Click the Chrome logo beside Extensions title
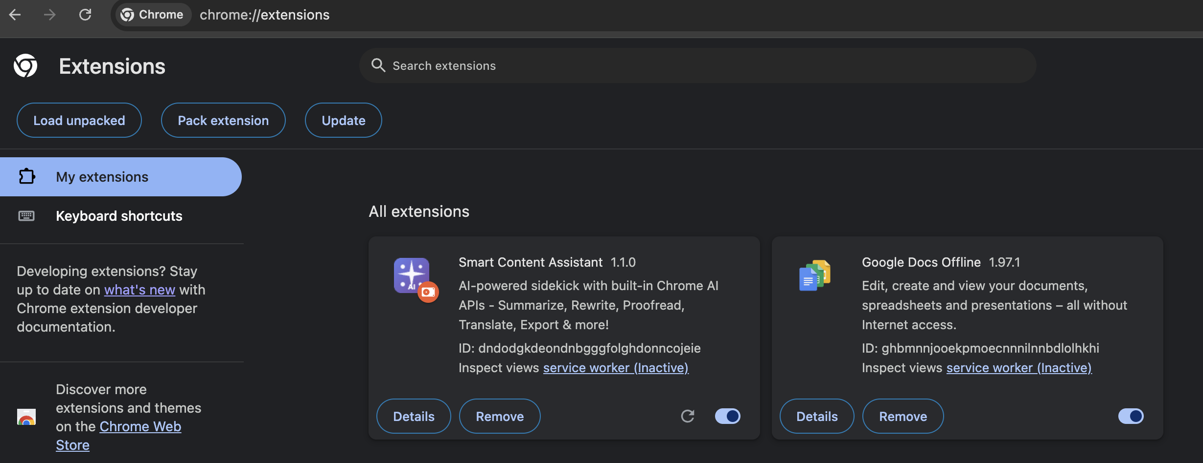The height and width of the screenshot is (463, 1203). coord(25,66)
